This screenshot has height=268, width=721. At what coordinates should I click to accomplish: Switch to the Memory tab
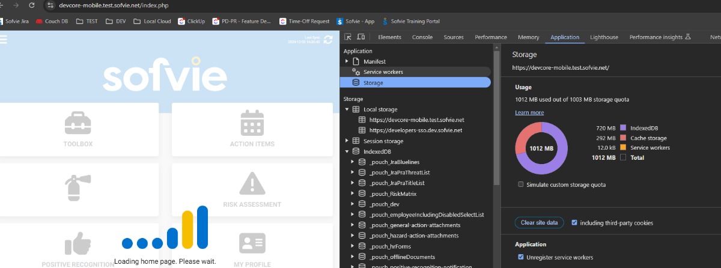[x=529, y=37]
